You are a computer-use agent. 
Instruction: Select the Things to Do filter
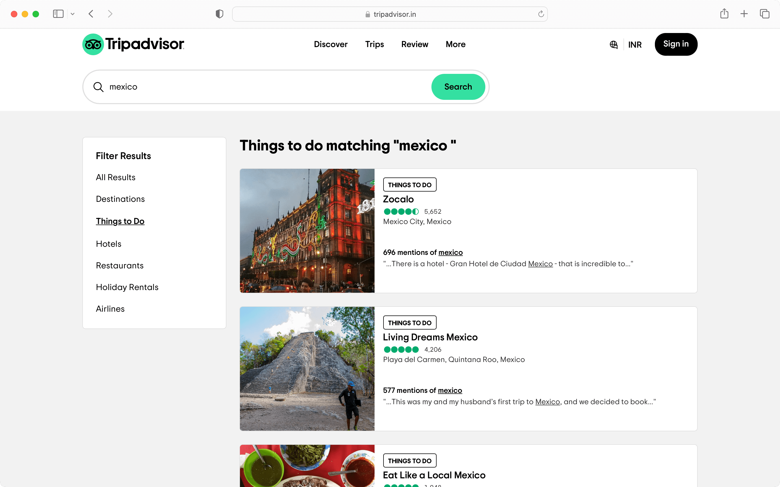(x=120, y=221)
